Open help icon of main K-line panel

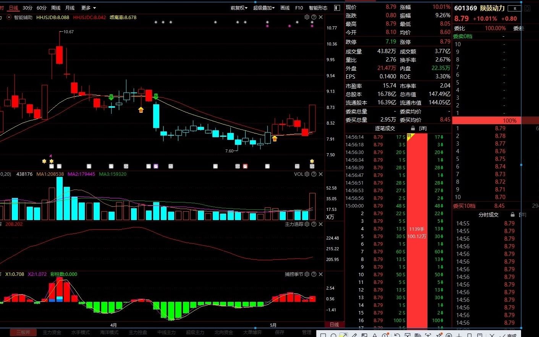tap(314, 17)
